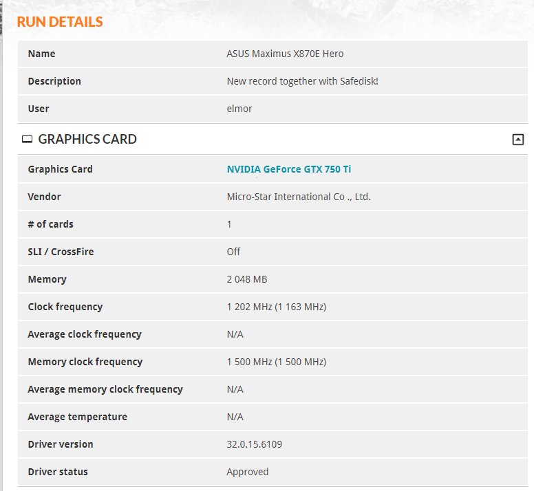Click the Vendor row label

click(x=44, y=197)
